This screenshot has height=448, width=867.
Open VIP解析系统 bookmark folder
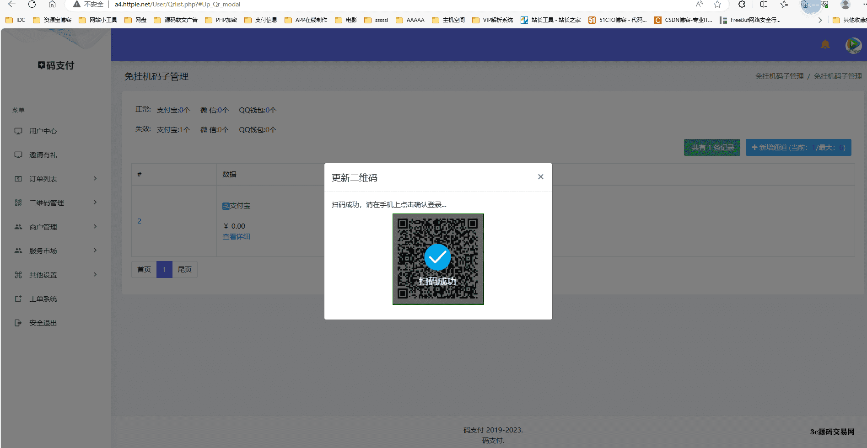coord(493,20)
